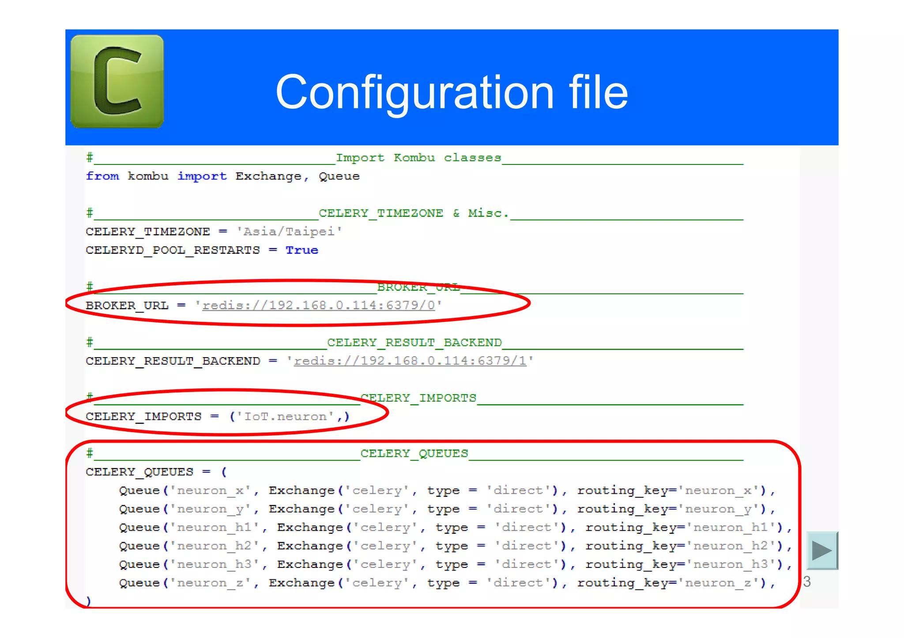This screenshot has width=904, height=638.
Task: Click the 'Import Kombu classes' comment
Action: [418, 158]
